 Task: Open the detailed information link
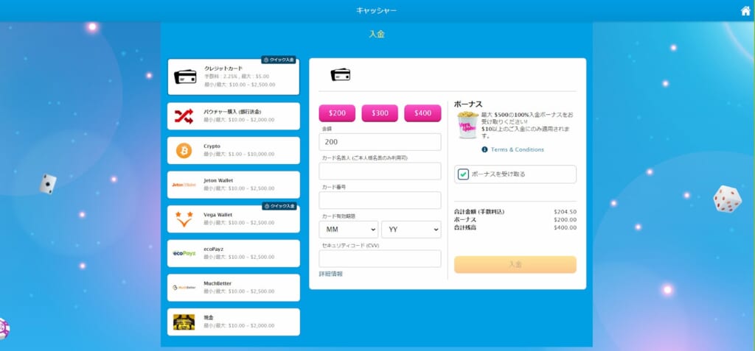pyautogui.click(x=331, y=274)
